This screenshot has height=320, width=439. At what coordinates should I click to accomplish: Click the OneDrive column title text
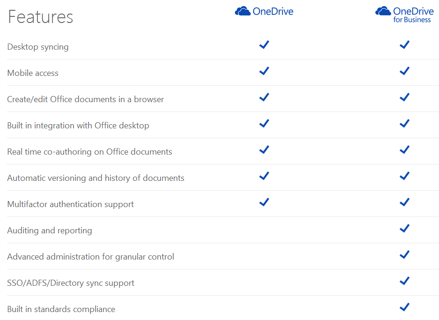click(273, 12)
